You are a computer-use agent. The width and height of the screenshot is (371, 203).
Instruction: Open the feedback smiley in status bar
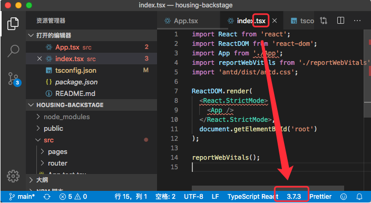click(x=344, y=197)
